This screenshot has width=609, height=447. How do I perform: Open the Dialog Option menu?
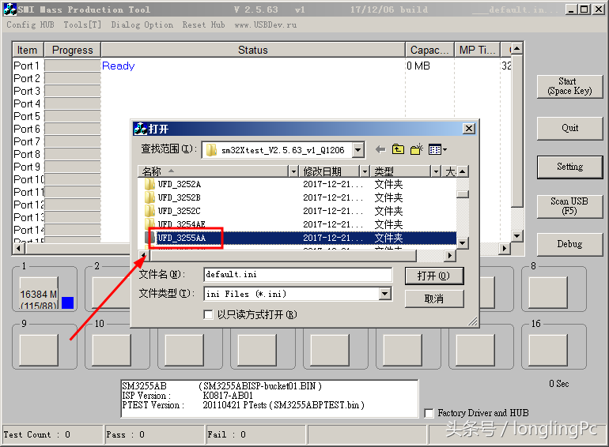142,24
